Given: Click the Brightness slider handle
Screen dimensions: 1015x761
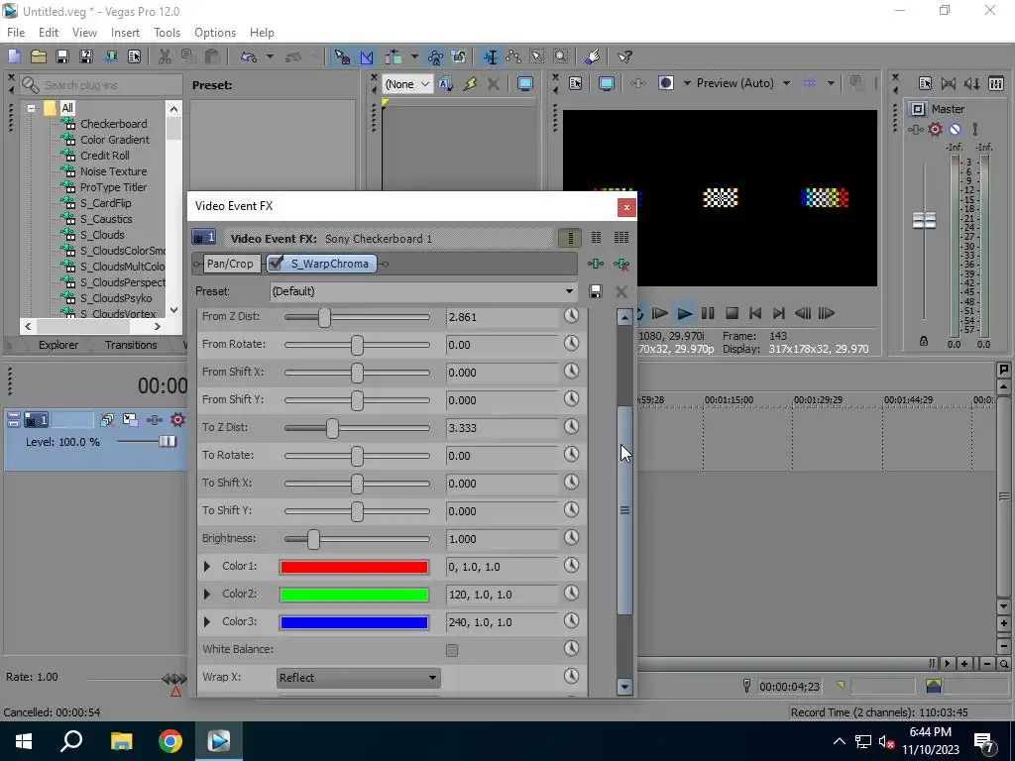Looking at the screenshot, I should 313,539.
